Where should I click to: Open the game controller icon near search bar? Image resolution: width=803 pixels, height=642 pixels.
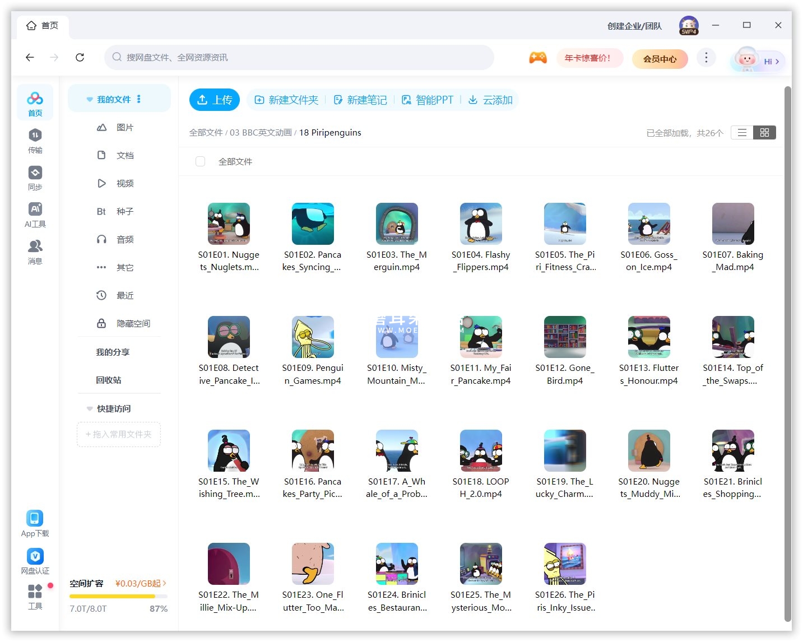537,57
